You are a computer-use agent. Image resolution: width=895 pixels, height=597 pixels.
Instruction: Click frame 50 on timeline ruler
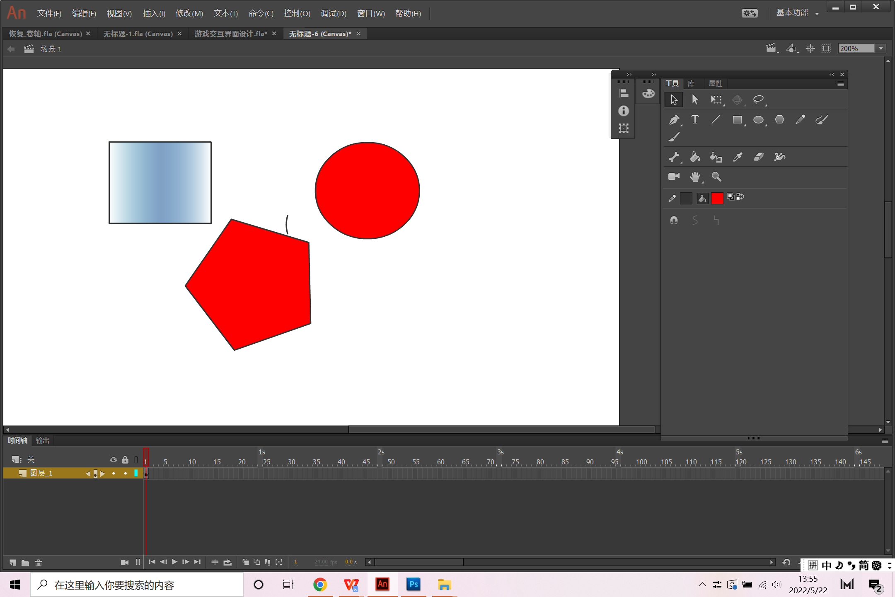pyautogui.click(x=389, y=462)
